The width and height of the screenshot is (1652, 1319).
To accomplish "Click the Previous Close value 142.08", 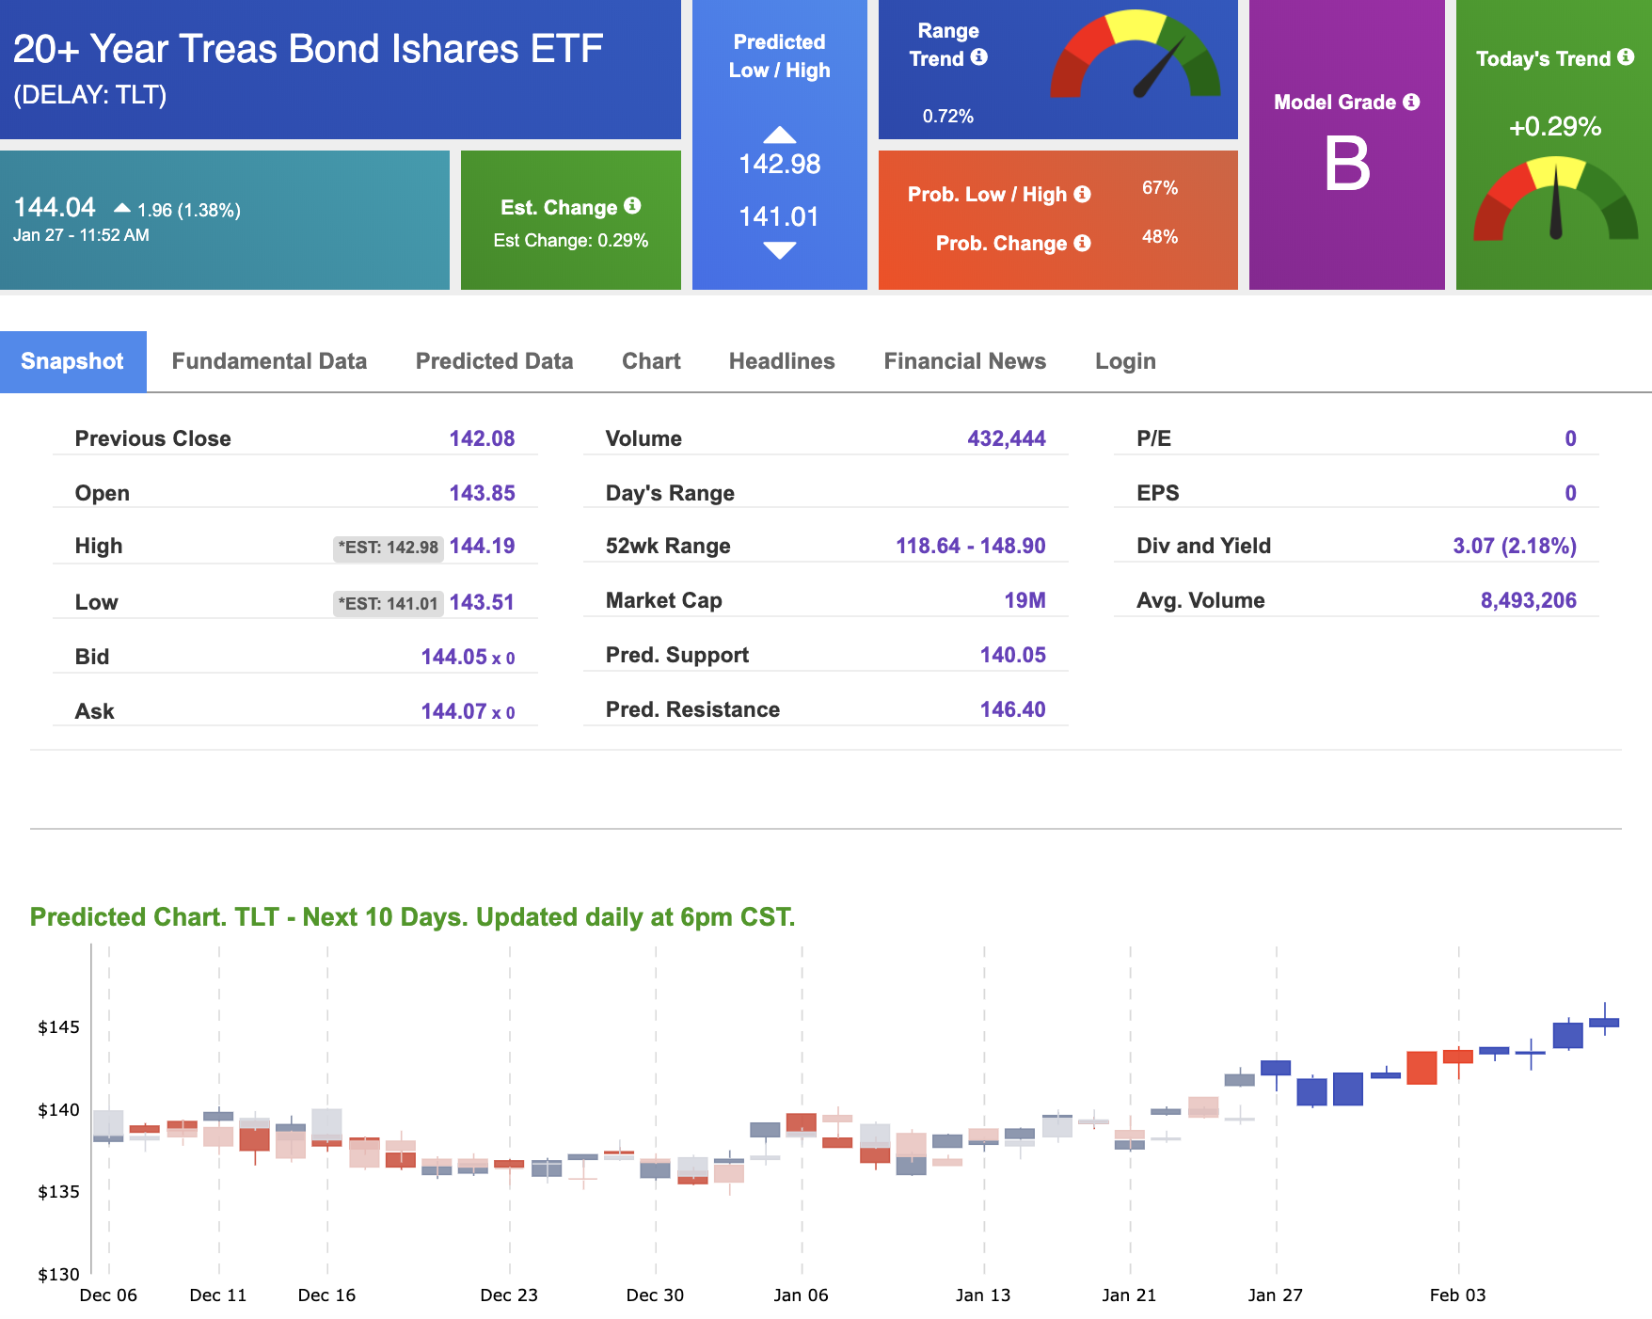I will (482, 438).
